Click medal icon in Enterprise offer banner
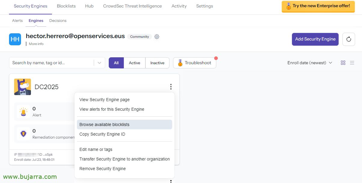The image size is (362, 183). pyautogui.click(x=288, y=6)
